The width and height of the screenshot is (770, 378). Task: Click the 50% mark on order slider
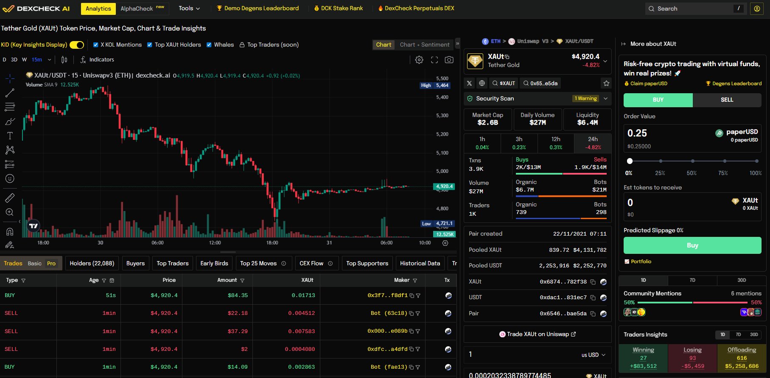pyautogui.click(x=692, y=161)
